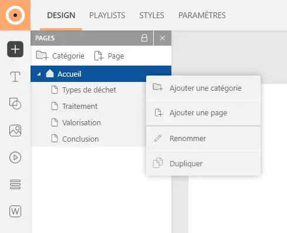
Task: Open the PARAMÈTRES tab
Action: 202,15
